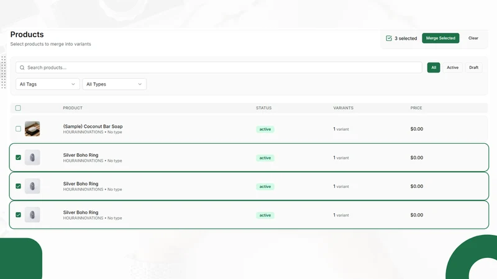Click the STATUS column header
The image size is (497, 279).
(x=263, y=108)
